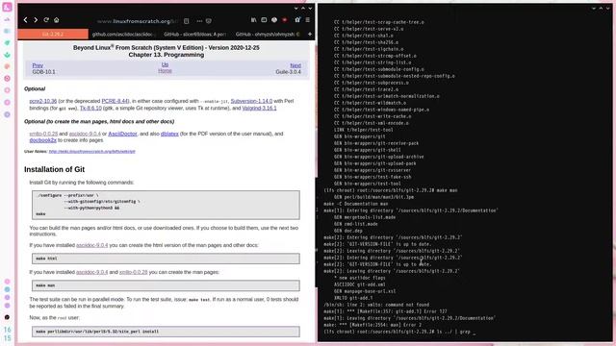Switch to the Git-2.29.2 tab
This screenshot has height=346, width=616.
[53, 35]
